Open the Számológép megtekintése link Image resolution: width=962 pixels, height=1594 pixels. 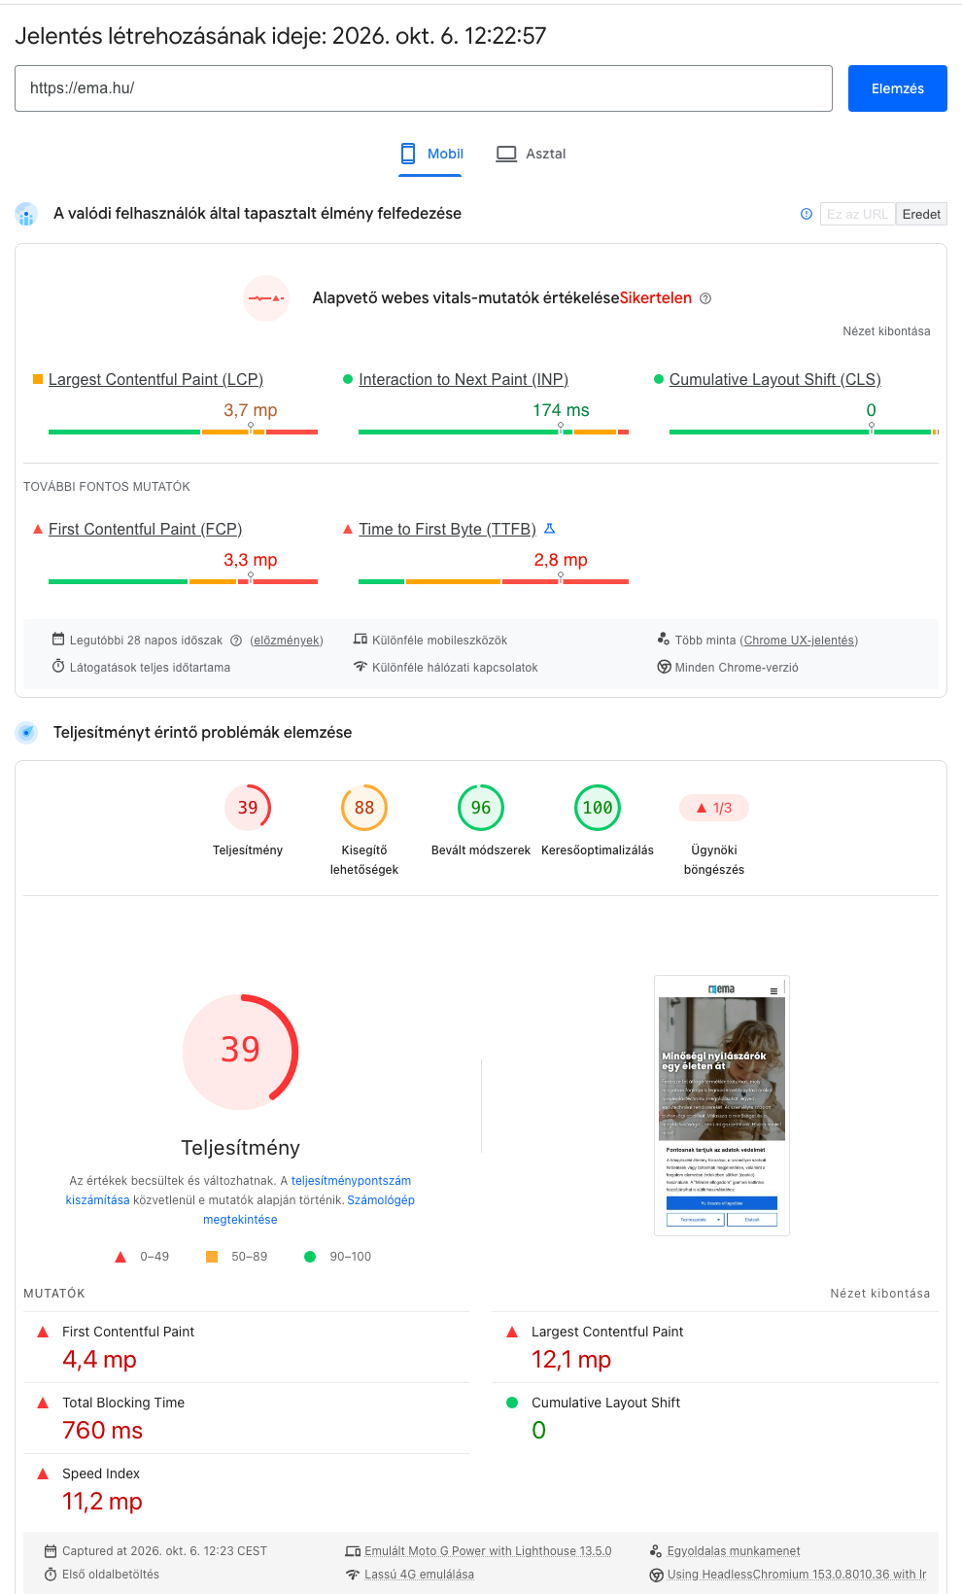pos(309,1210)
